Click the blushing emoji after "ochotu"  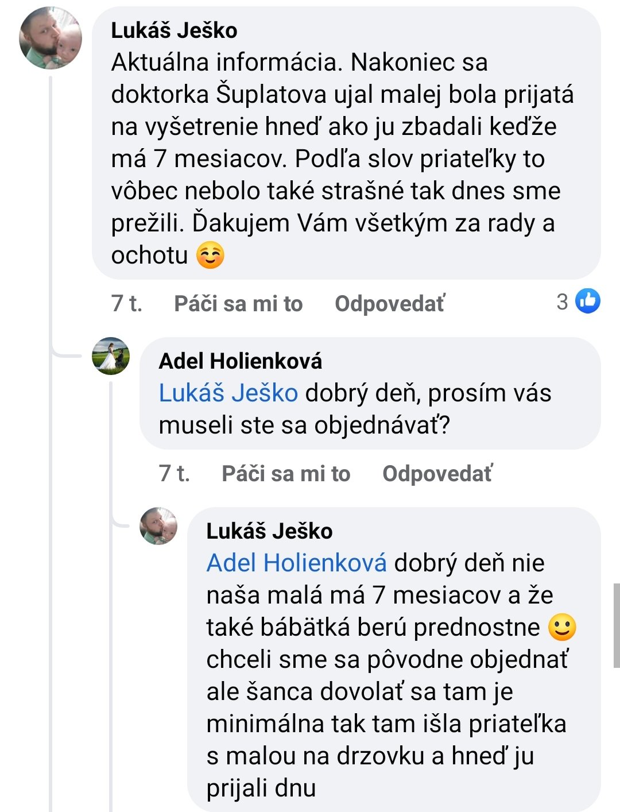(210, 256)
